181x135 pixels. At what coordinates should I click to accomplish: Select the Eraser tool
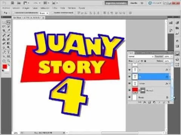coord(4,43)
